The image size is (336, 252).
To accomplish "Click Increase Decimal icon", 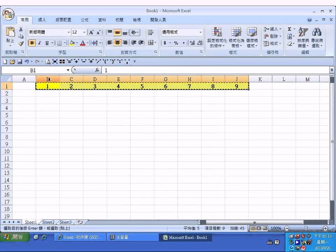I will [x=192, y=43].
